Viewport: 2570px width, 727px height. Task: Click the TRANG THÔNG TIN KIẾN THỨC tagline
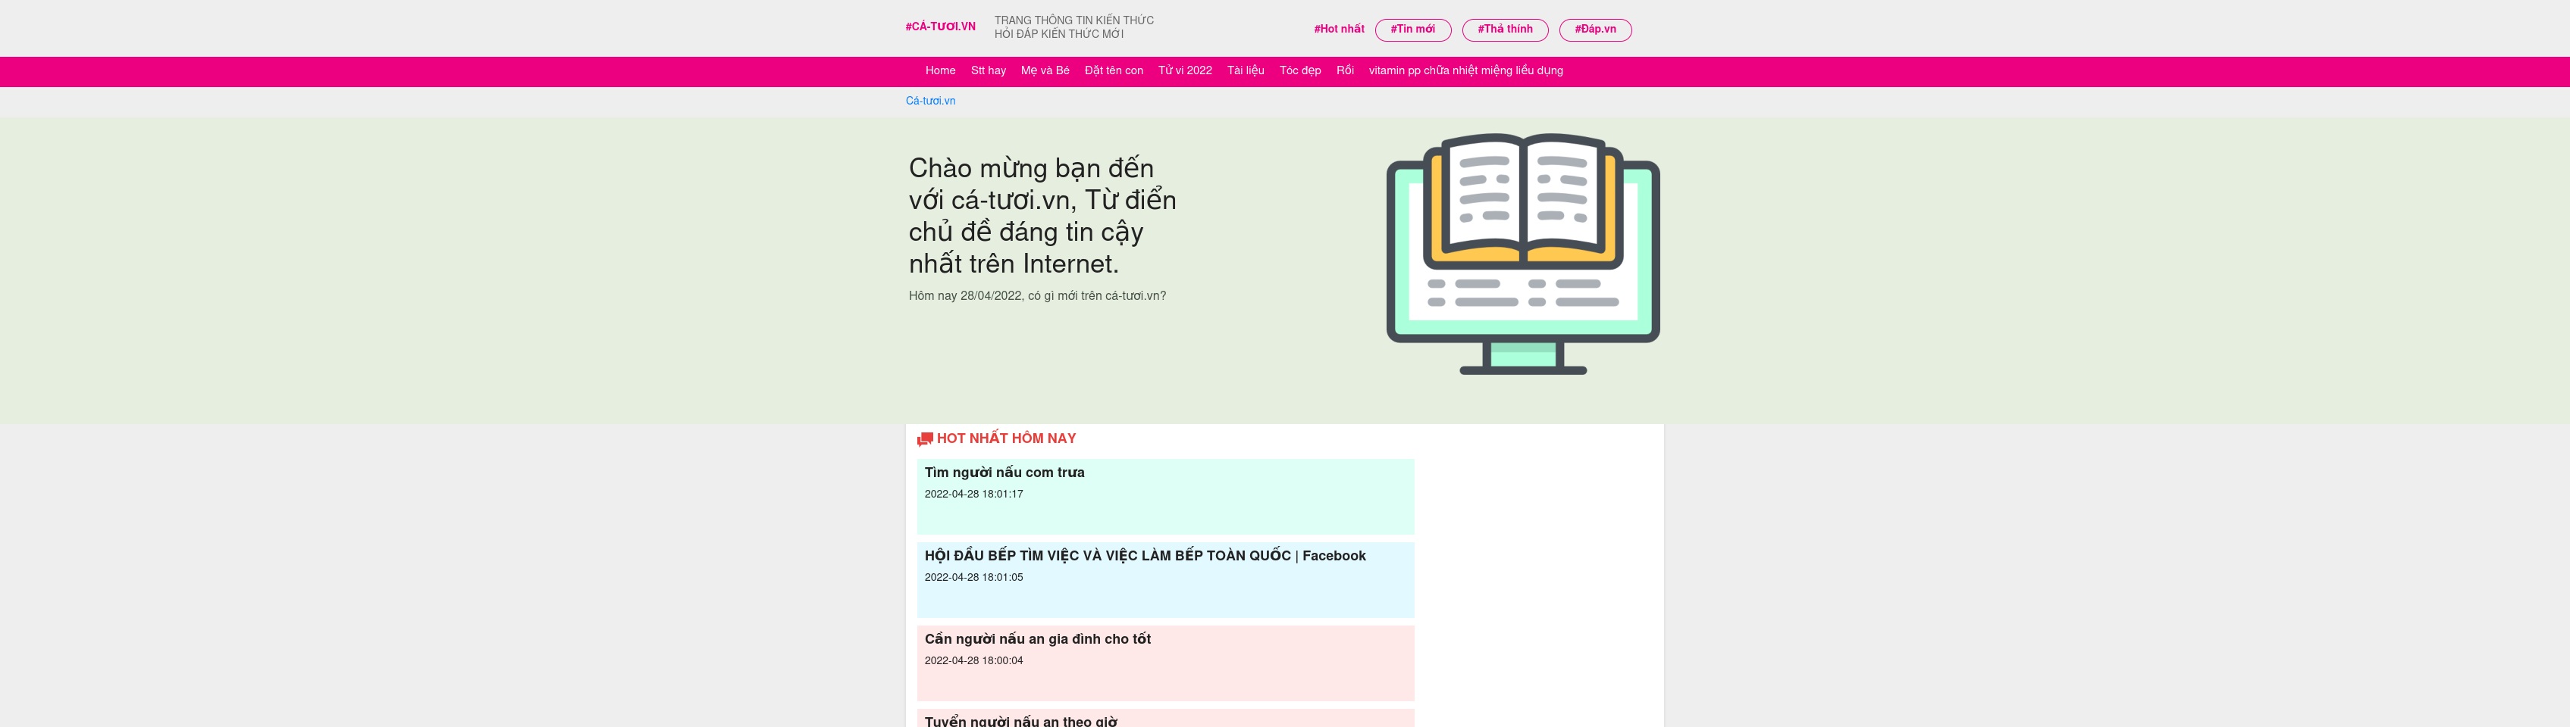(1073, 21)
